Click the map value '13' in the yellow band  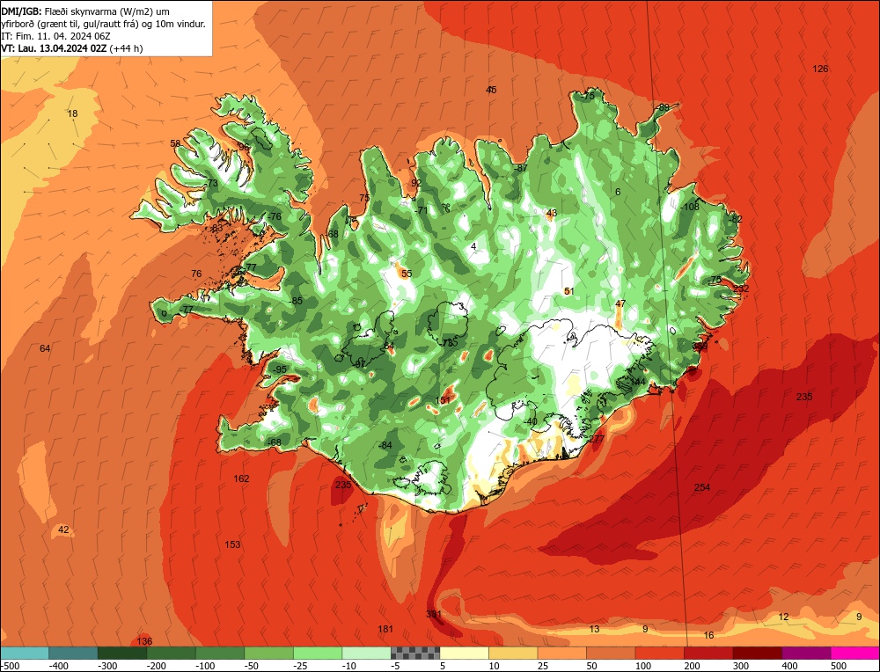pyautogui.click(x=594, y=629)
